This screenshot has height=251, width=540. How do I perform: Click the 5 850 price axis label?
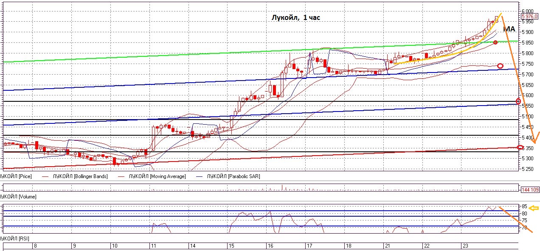pos(528,43)
